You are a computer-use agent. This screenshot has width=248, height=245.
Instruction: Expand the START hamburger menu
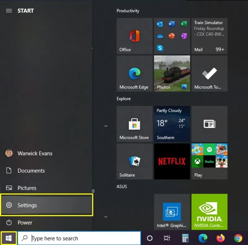point(9,11)
